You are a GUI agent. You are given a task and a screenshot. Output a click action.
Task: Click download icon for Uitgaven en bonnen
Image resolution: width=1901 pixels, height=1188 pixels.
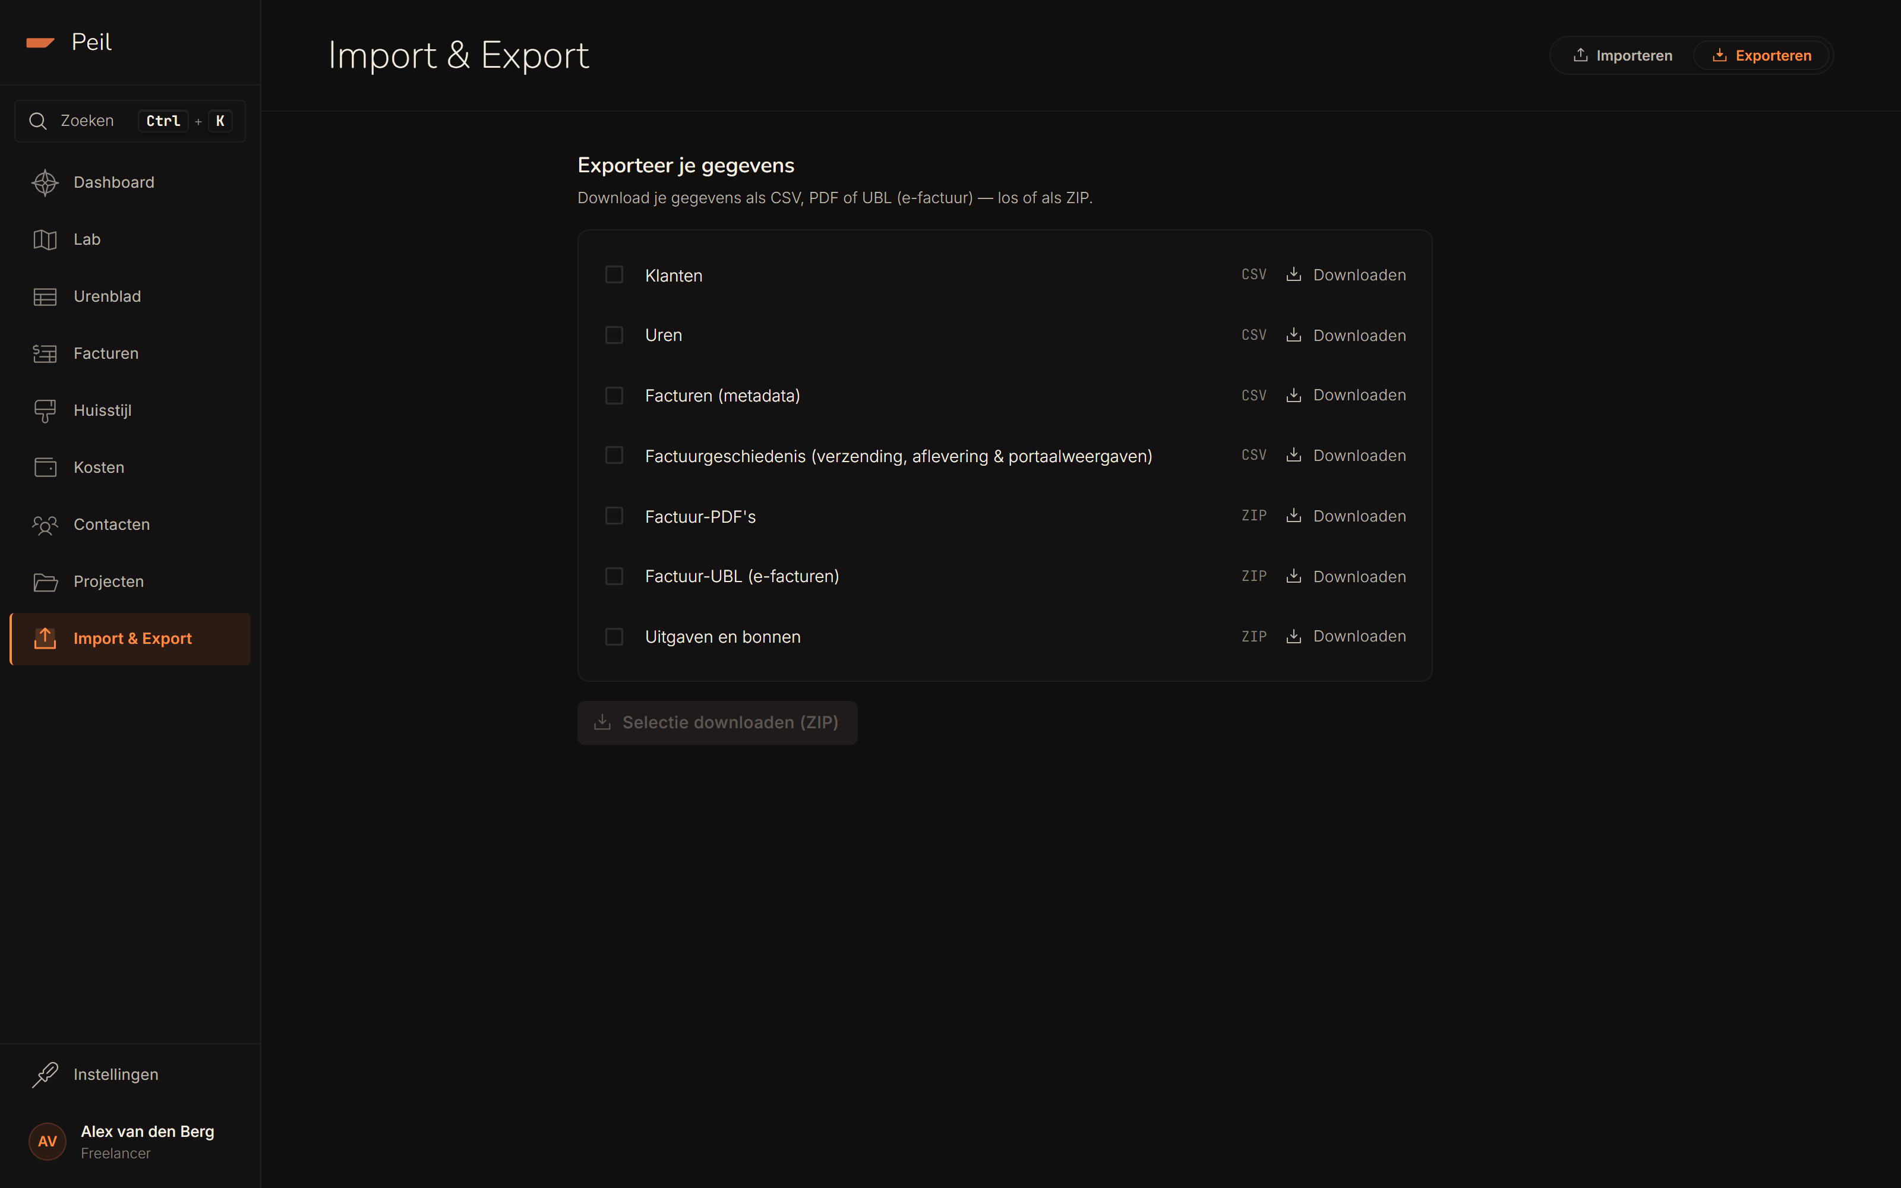(1294, 636)
